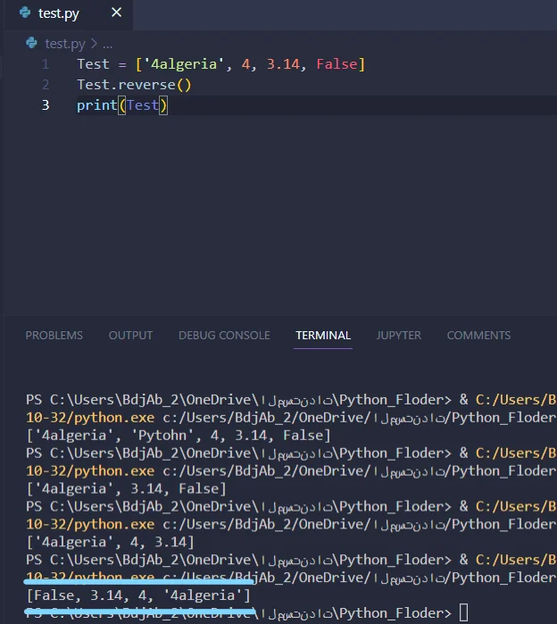The height and width of the screenshot is (624, 557).
Task: Click the False keyword in line 1
Action: (x=337, y=64)
